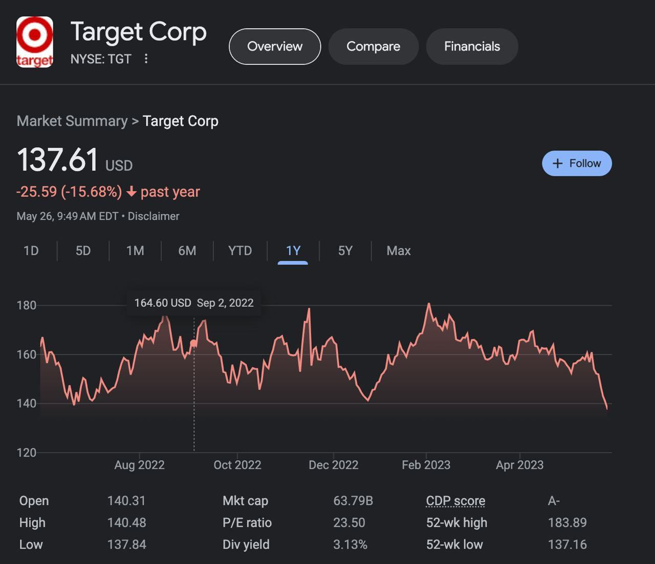Open the Compare tab
Screen dimensions: 655x564
[373, 47]
